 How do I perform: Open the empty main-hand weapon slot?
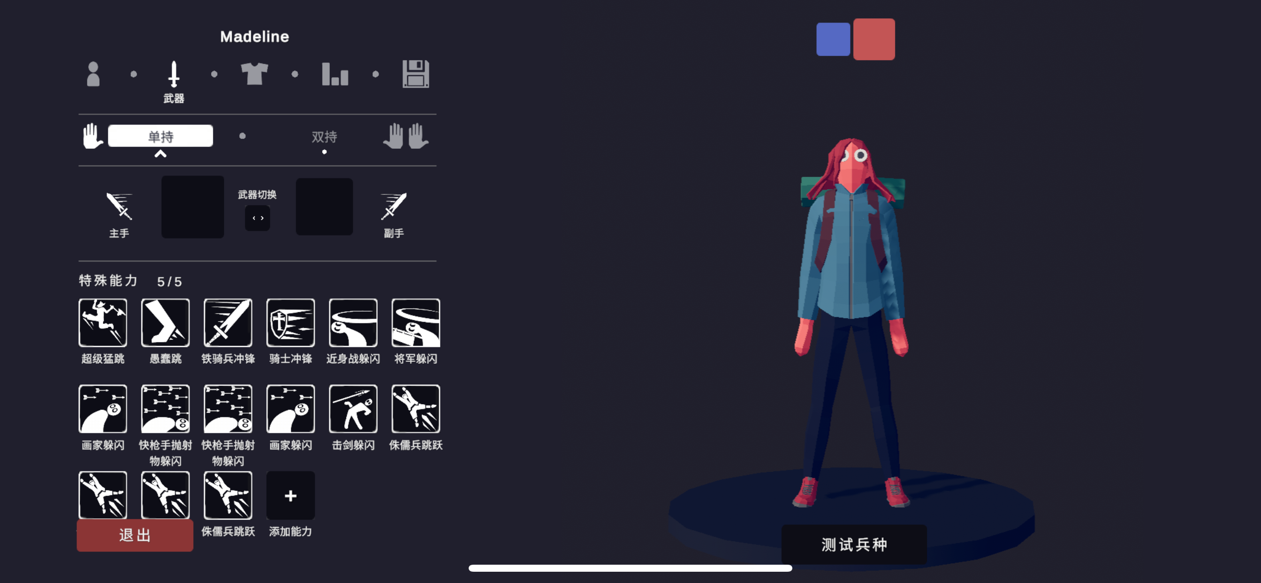coord(193,207)
